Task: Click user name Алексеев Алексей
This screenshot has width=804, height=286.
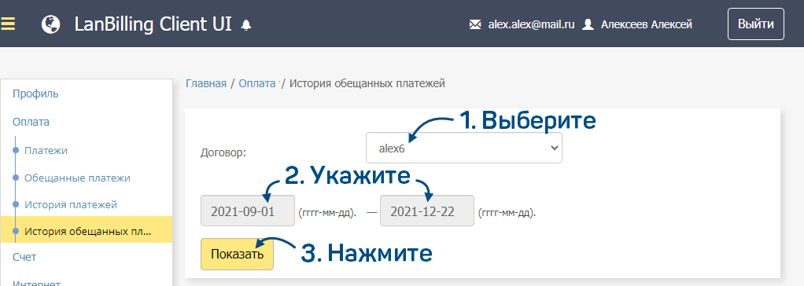Action: pyautogui.click(x=647, y=24)
